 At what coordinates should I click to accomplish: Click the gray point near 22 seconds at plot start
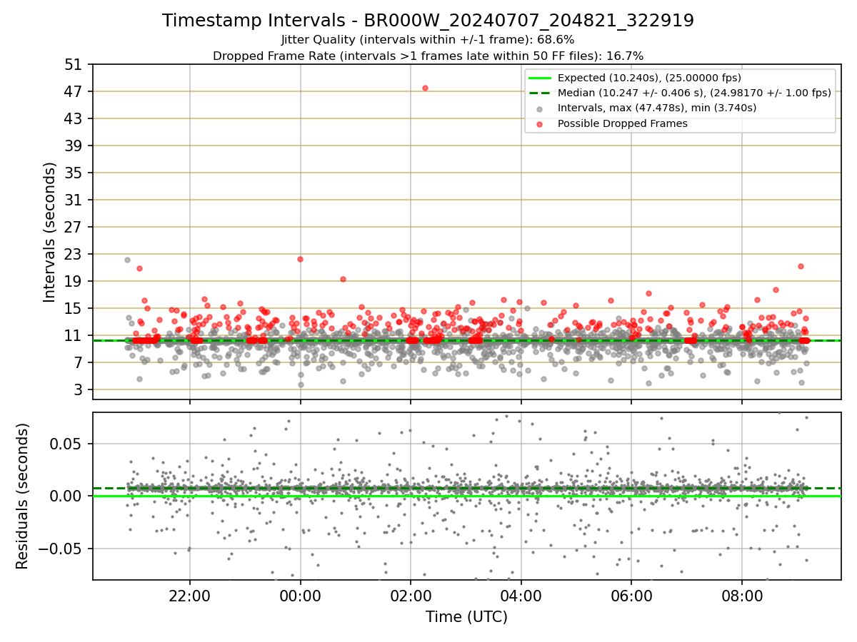(x=127, y=260)
